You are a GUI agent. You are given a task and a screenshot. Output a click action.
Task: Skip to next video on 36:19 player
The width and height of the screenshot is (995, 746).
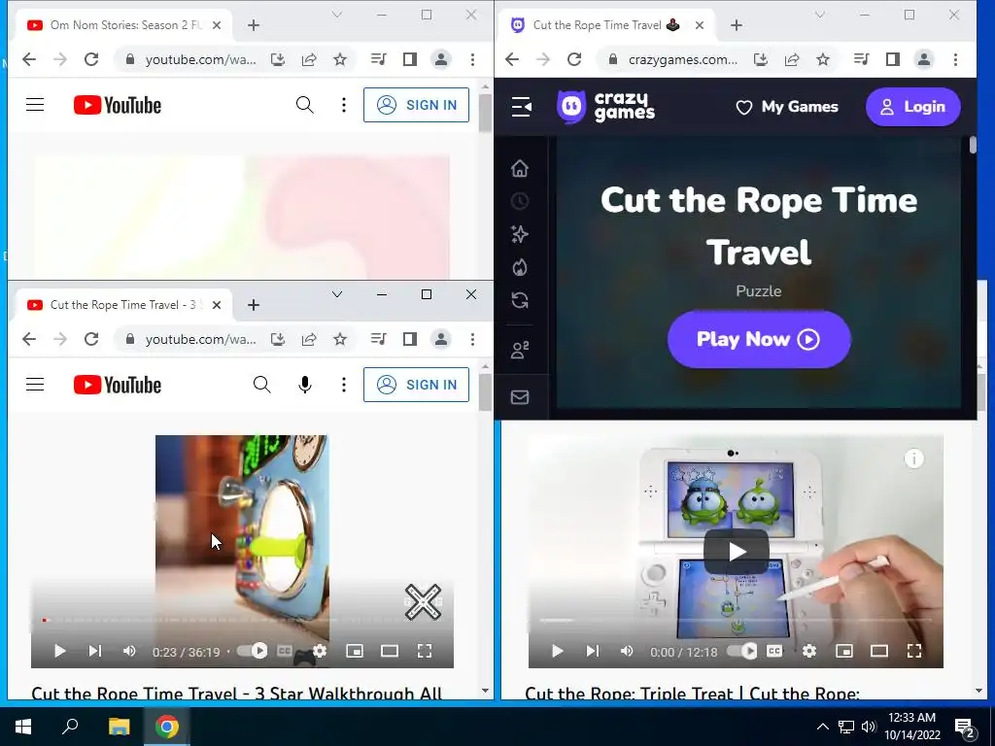point(94,651)
